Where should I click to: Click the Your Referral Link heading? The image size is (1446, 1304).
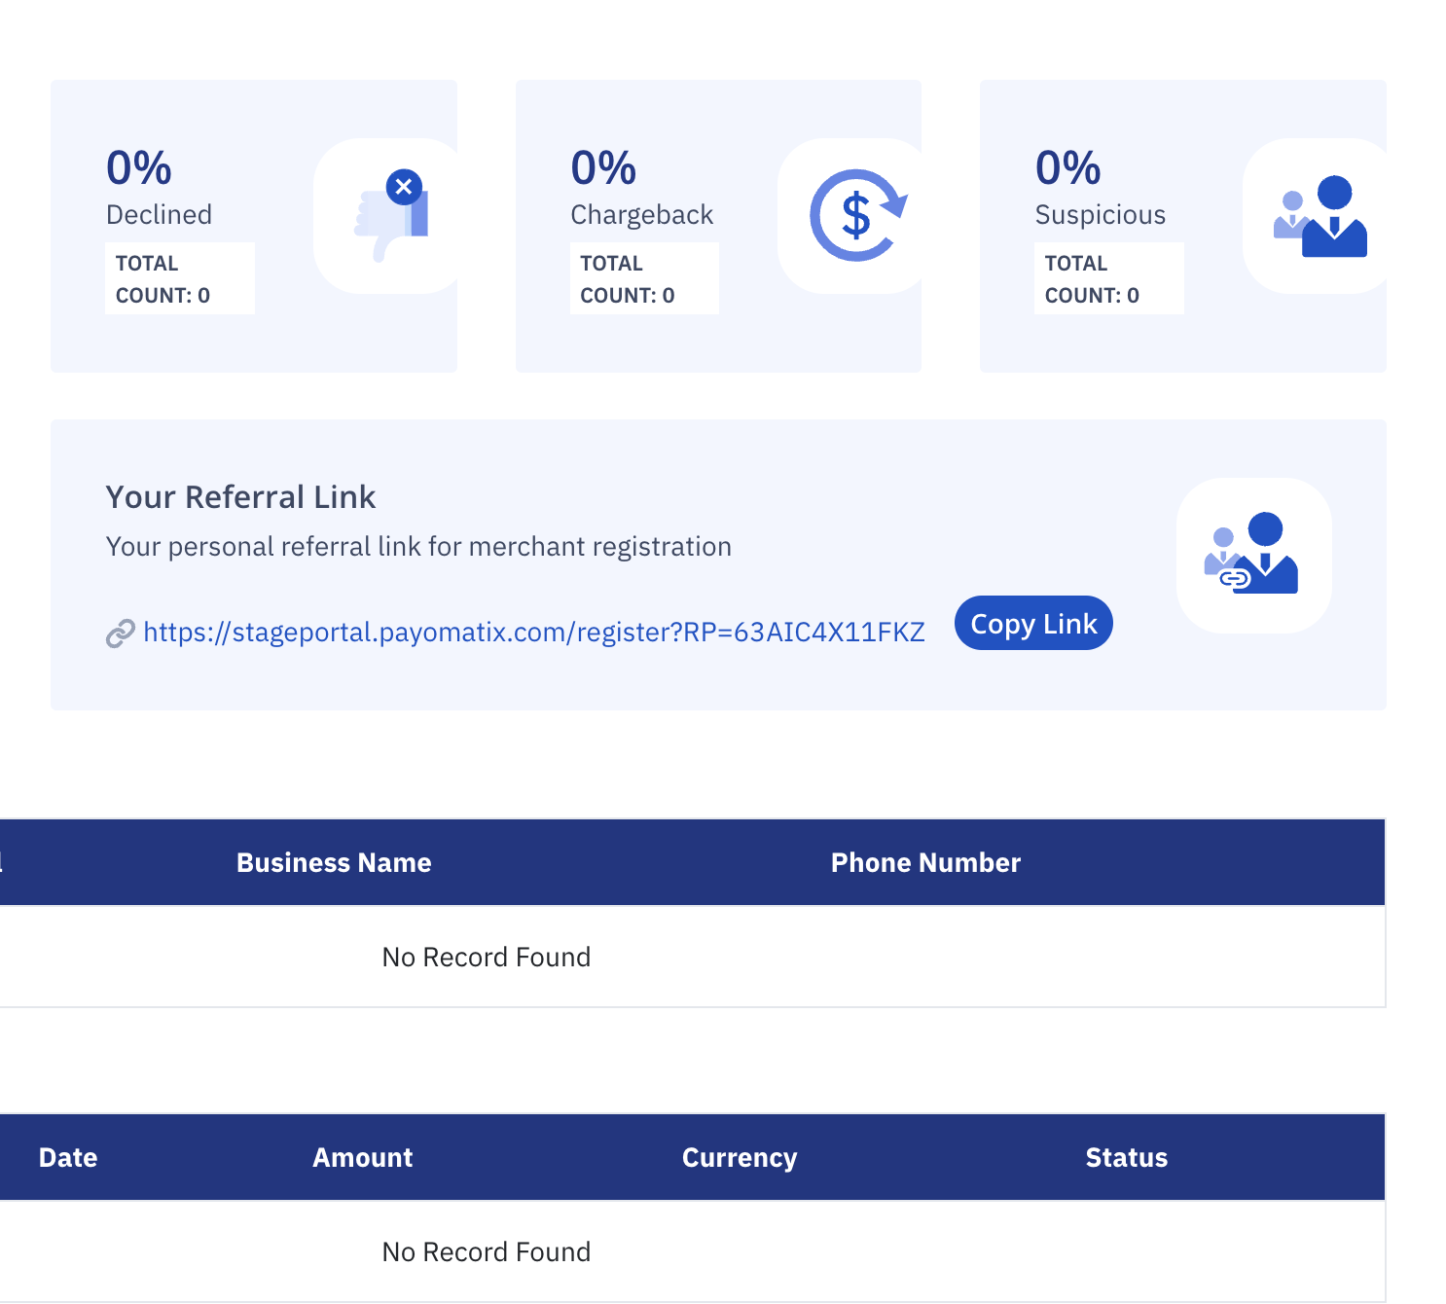coord(240,497)
